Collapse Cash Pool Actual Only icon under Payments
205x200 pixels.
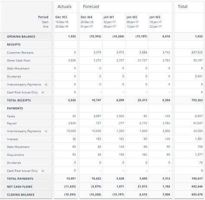(x=43, y=171)
